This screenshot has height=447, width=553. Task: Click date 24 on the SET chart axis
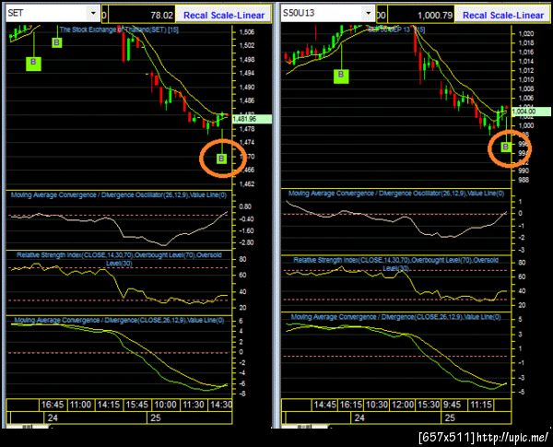pyautogui.click(x=53, y=418)
